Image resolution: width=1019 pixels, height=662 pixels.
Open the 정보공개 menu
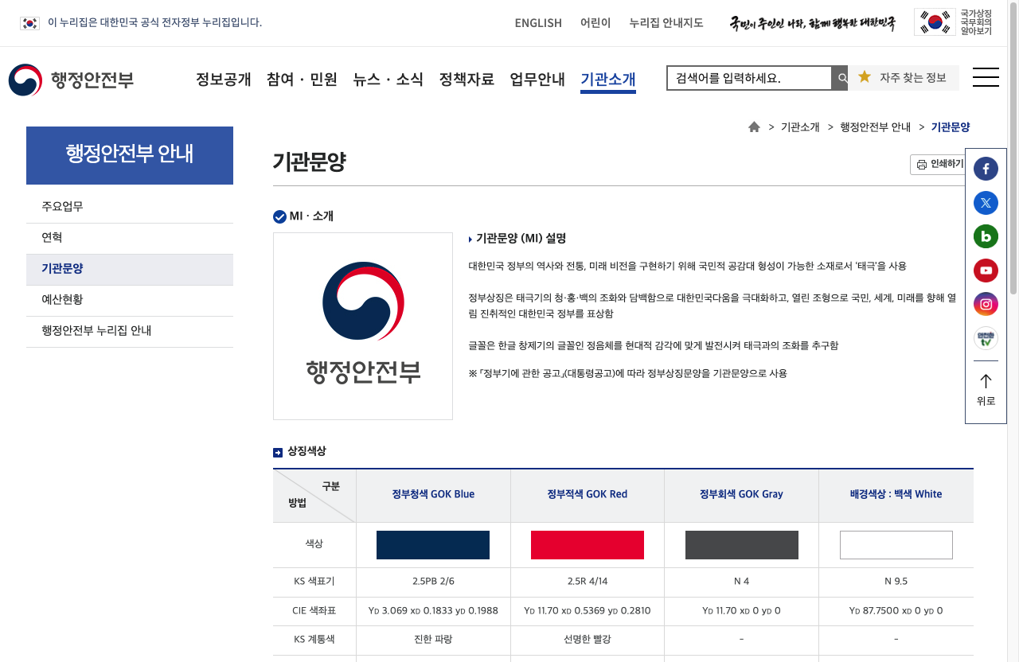coord(224,80)
